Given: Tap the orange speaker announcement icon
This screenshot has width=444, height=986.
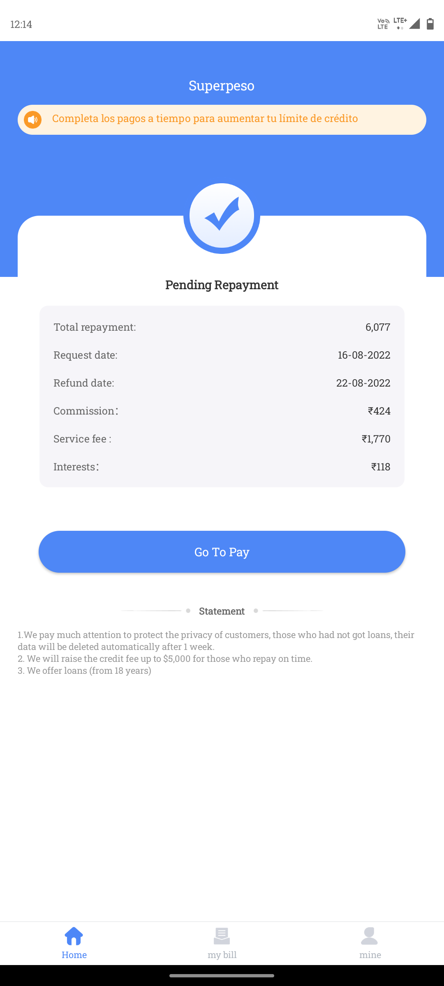Looking at the screenshot, I should pos(33,120).
